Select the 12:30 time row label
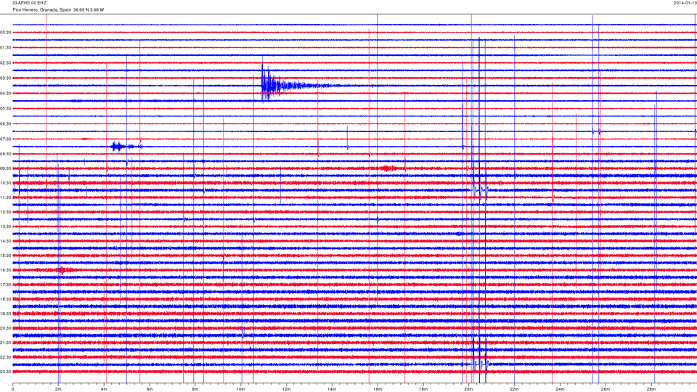 click(x=6, y=212)
